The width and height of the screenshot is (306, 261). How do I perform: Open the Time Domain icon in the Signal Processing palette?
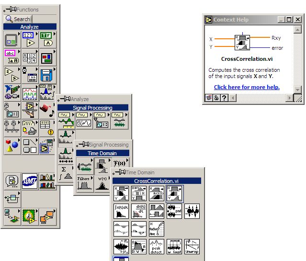102,166
